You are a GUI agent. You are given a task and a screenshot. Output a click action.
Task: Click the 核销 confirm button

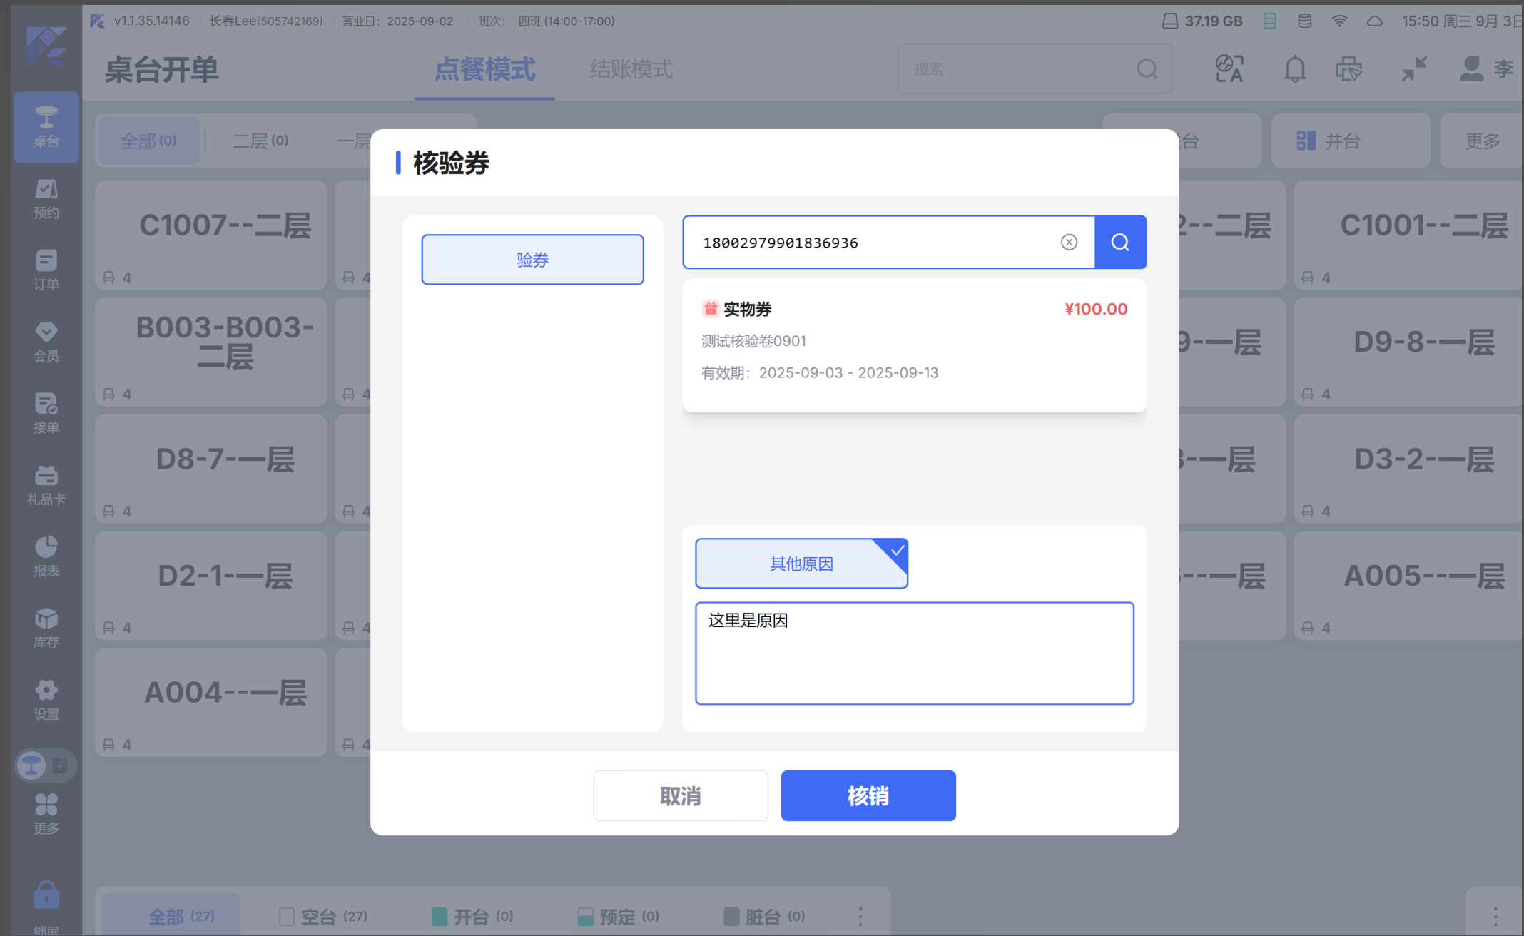coord(868,795)
